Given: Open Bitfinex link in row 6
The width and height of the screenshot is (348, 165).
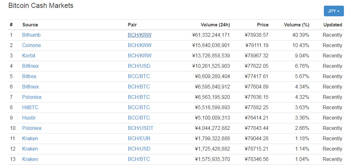Looking at the screenshot, I should [30, 87].
